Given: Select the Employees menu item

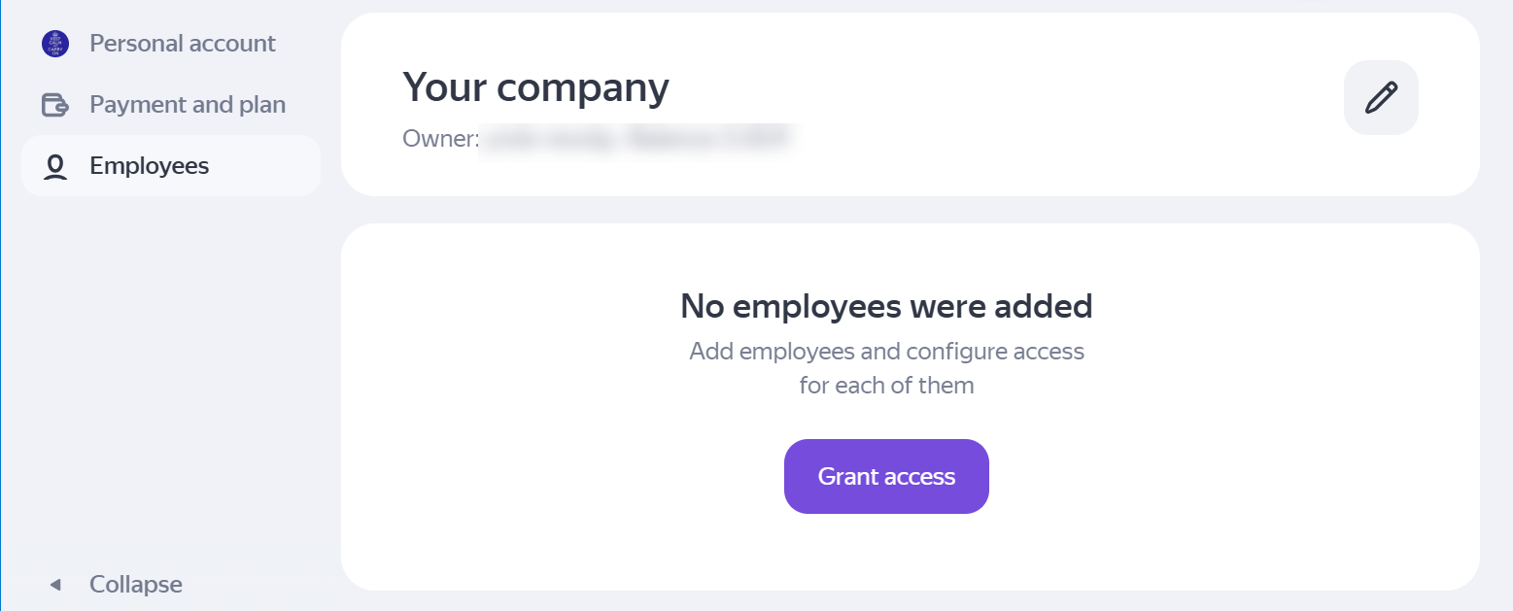Looking at the screenshot, I should 149,166.
